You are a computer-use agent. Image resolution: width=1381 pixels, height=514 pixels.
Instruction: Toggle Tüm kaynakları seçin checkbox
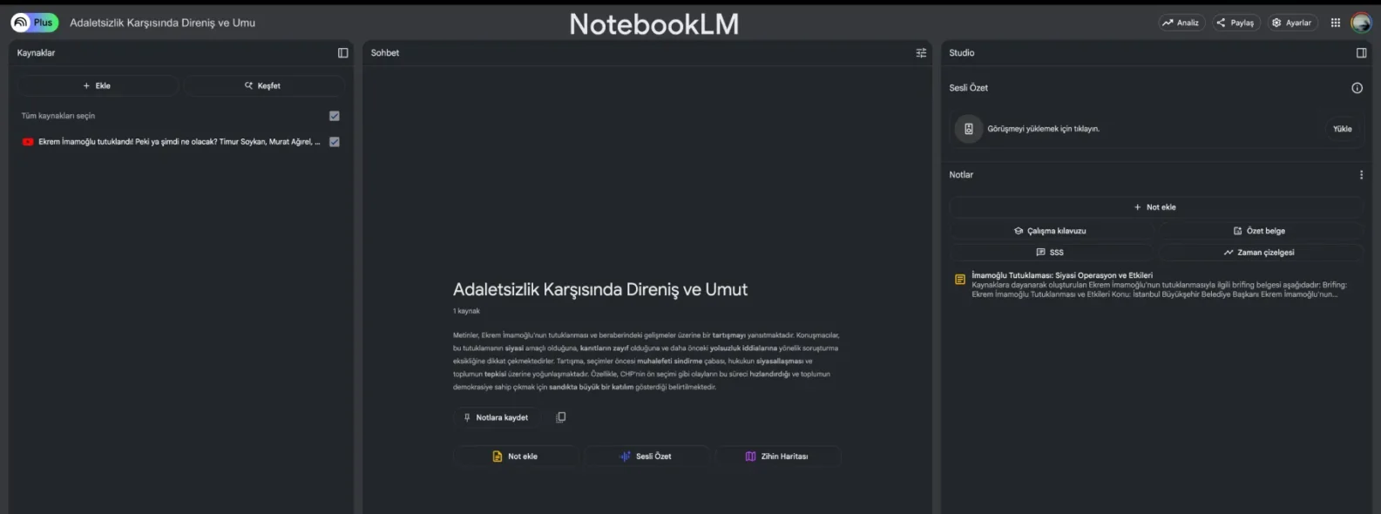pos(335,116)
